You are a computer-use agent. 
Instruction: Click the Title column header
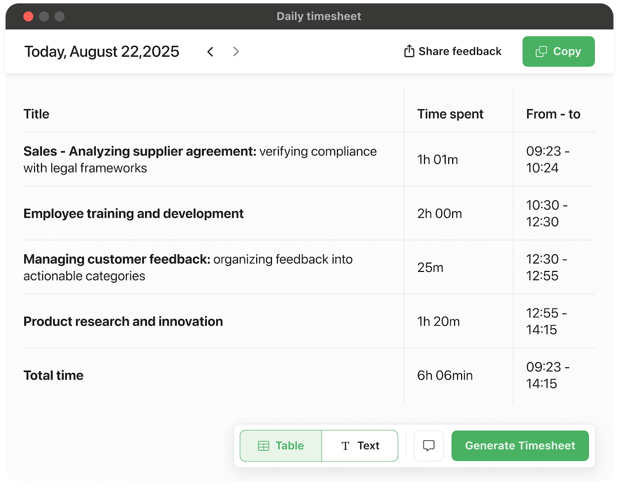tap(37, 114)
